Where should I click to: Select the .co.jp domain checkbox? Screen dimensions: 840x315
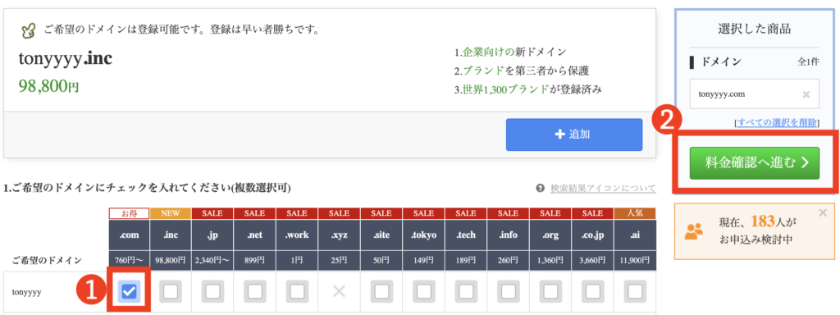tap(593, 291)
